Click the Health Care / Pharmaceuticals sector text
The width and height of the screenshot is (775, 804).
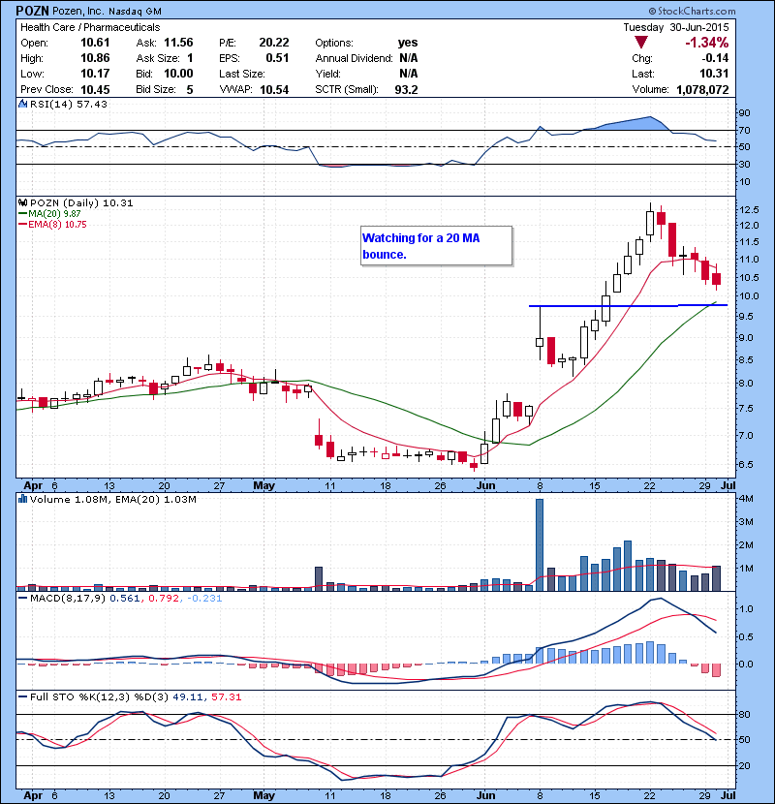point(90,27)
